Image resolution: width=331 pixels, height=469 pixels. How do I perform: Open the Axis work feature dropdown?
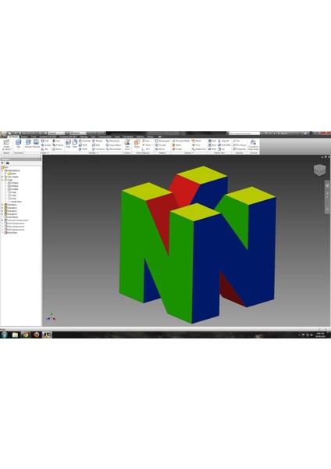(x=151, y=141)
